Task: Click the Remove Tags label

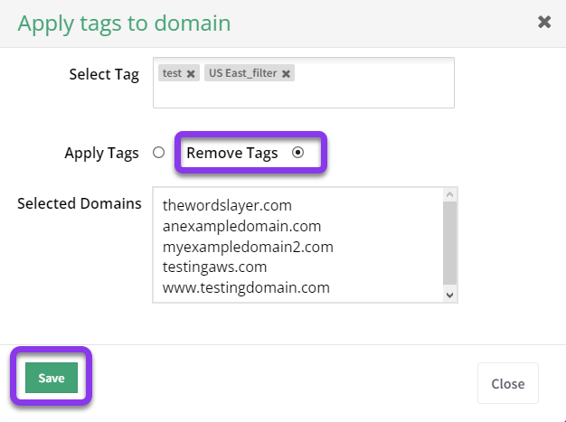Action: pos(232,154)
